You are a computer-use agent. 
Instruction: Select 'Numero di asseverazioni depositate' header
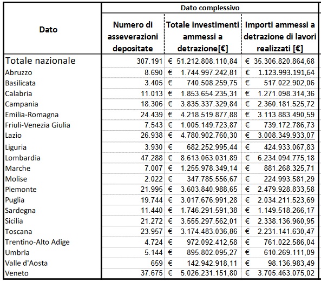(133, 37)
